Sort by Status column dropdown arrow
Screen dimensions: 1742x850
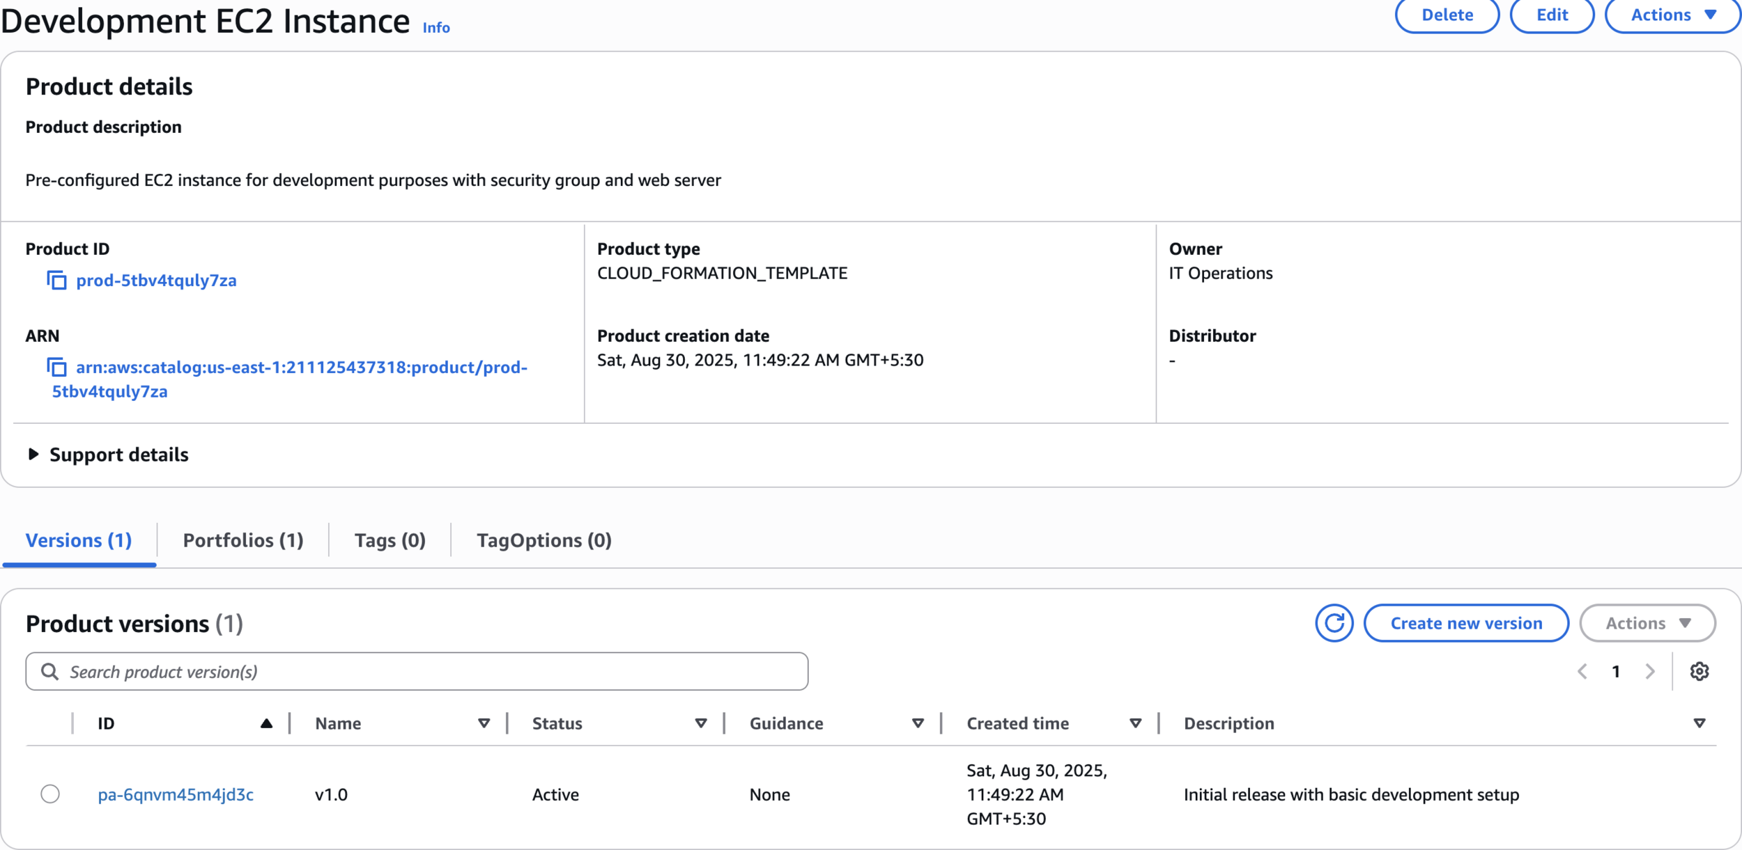[x=701, y=724]
